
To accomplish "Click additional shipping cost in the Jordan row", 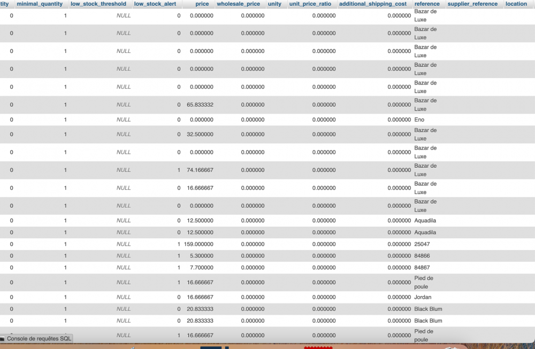I will point(399,297).
